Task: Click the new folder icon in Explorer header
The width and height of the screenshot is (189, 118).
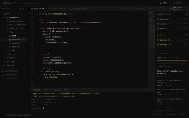Action: click(23, 9)
